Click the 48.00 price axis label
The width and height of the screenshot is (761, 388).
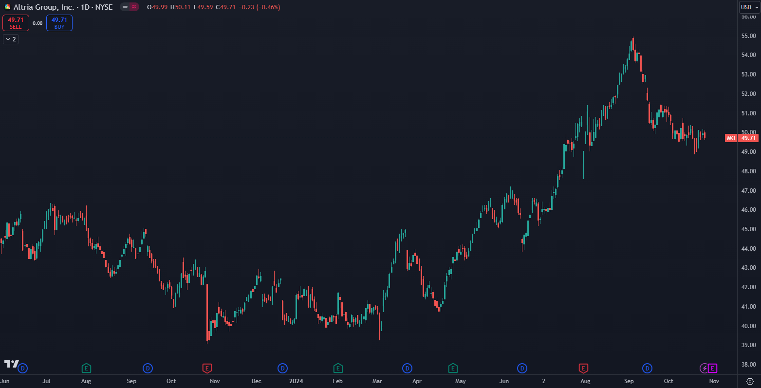748,171
